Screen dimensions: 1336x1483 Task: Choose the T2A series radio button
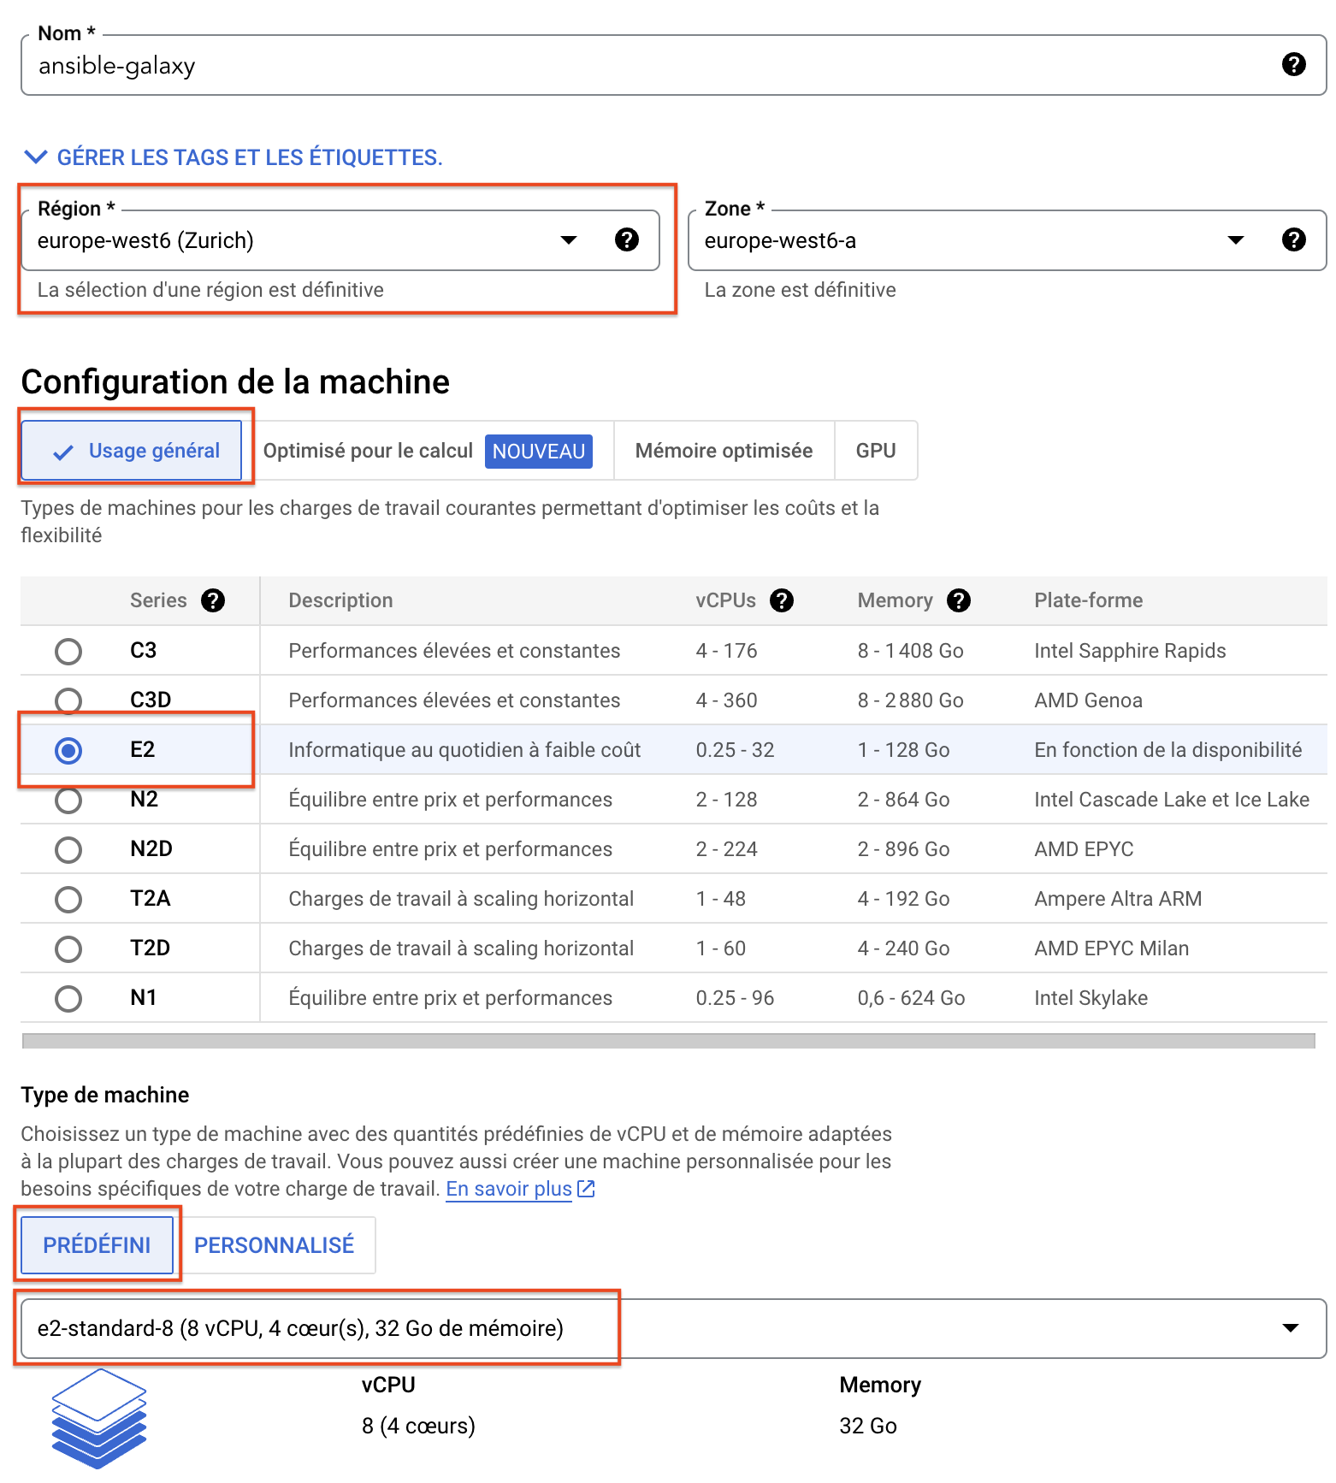click(x=68, y=900)
